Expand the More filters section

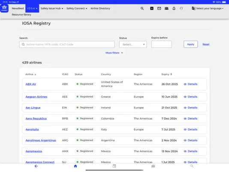tap(114, 53)
